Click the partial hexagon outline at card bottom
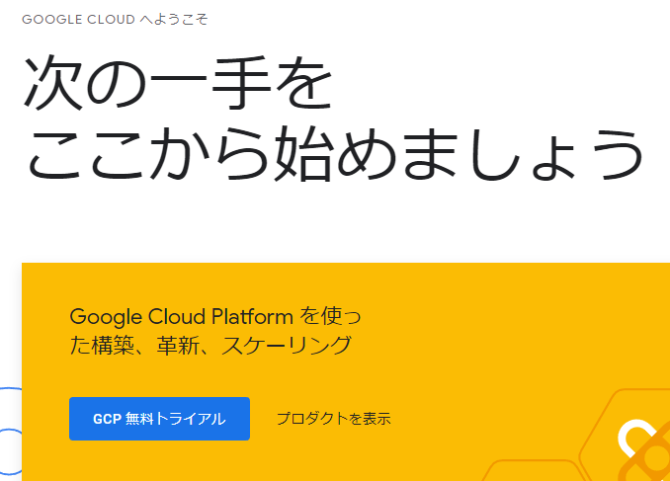This screenshot has width=670, height=481. click(534, 471)
